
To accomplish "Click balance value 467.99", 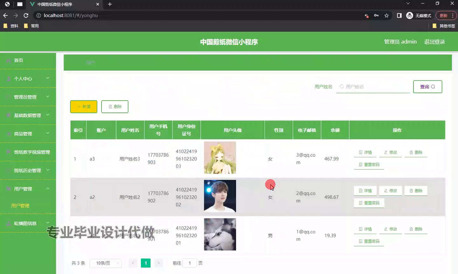I will pyautogui.click(x=331, y=159).
